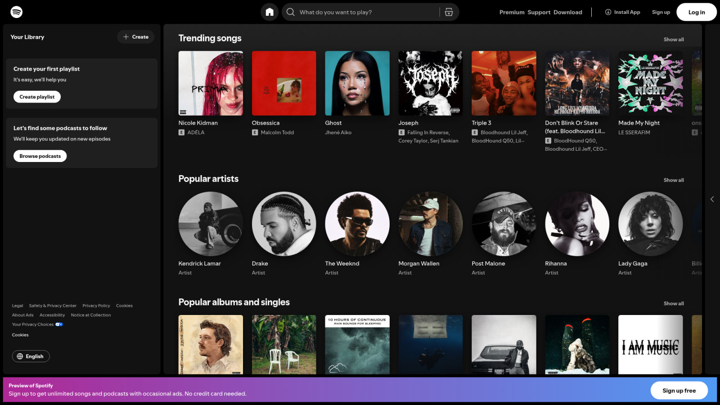Click the explicit badge next to Malcolm Todd
This screenshot has height=405, width=720.
tap(255, 132)
